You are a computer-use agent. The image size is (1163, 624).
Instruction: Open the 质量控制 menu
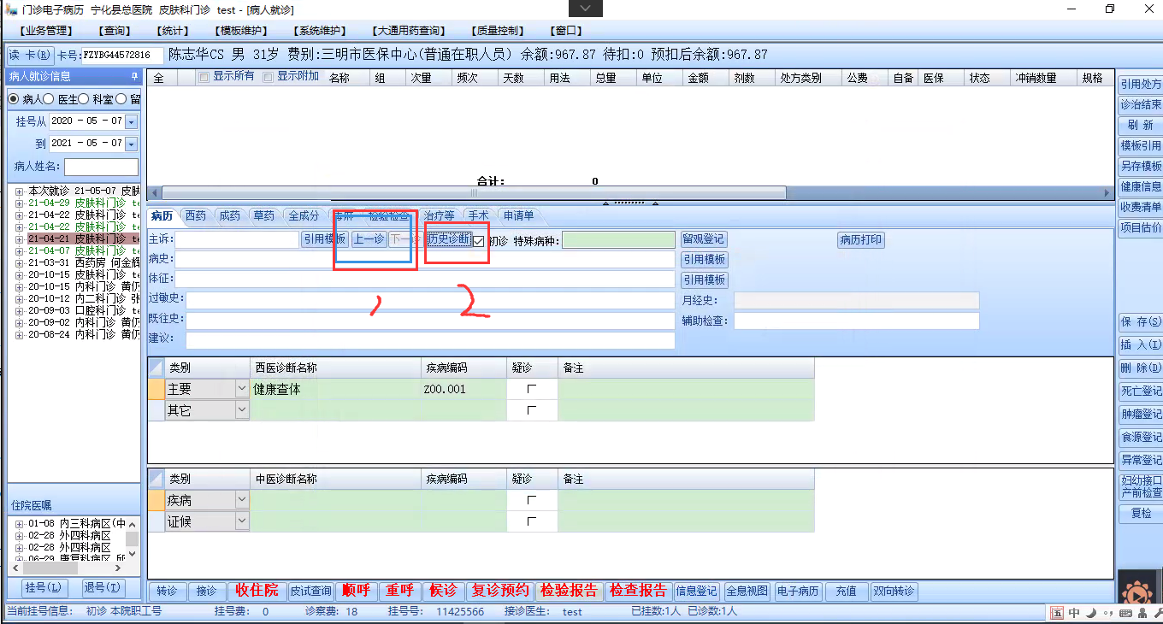coord(499,31)
